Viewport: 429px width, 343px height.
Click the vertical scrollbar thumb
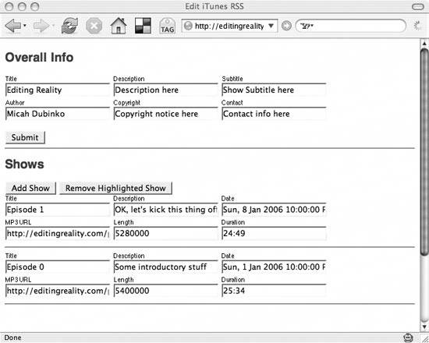[x=424, y=152]
